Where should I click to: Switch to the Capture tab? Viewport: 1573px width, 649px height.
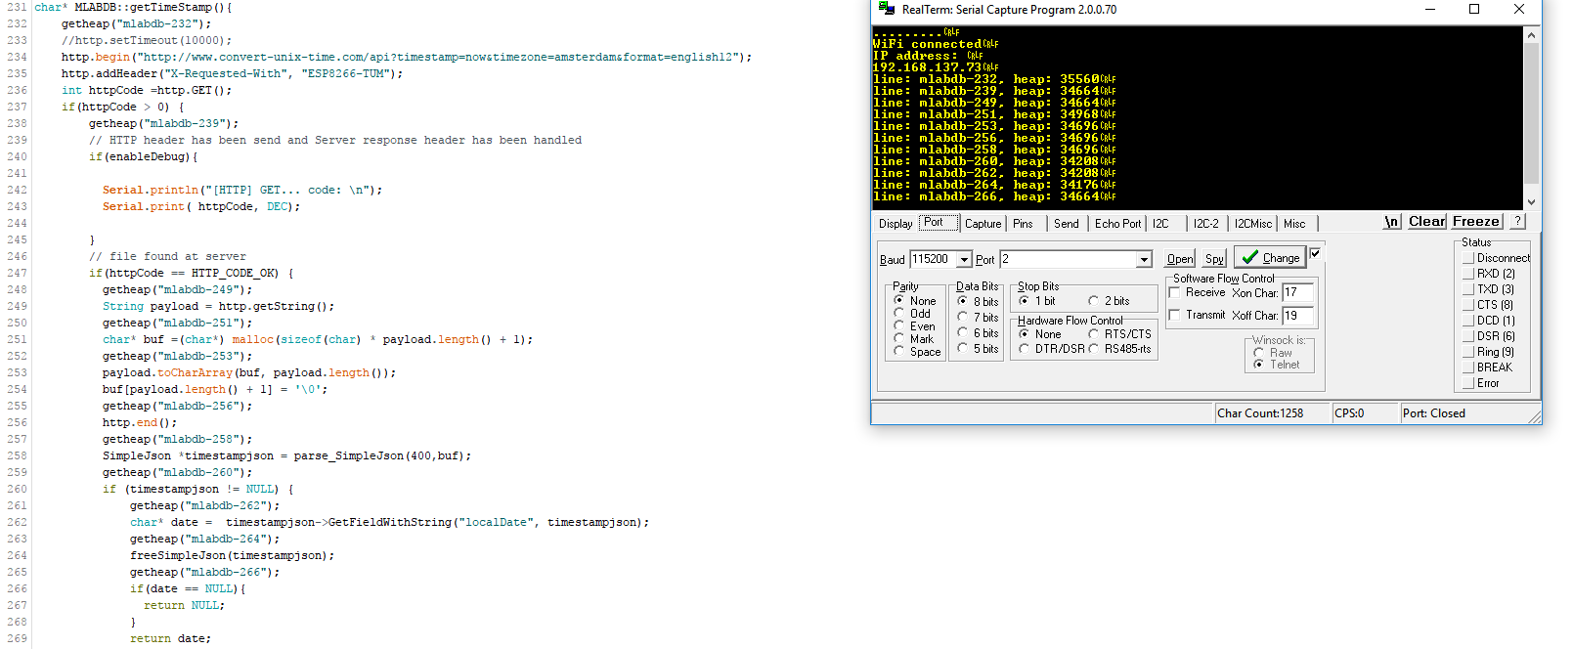click(x=983, y=224)
